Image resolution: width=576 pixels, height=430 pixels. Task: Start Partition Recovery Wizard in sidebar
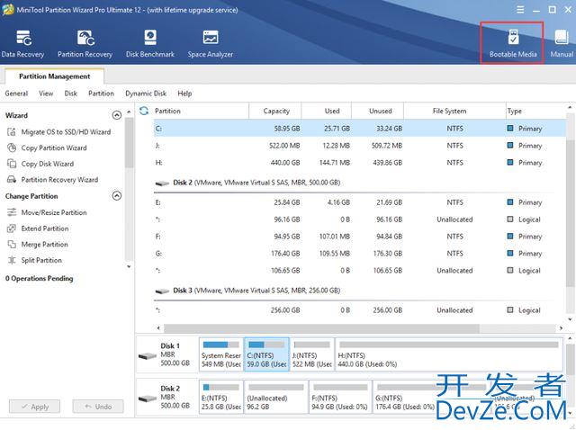pos(52,180)
